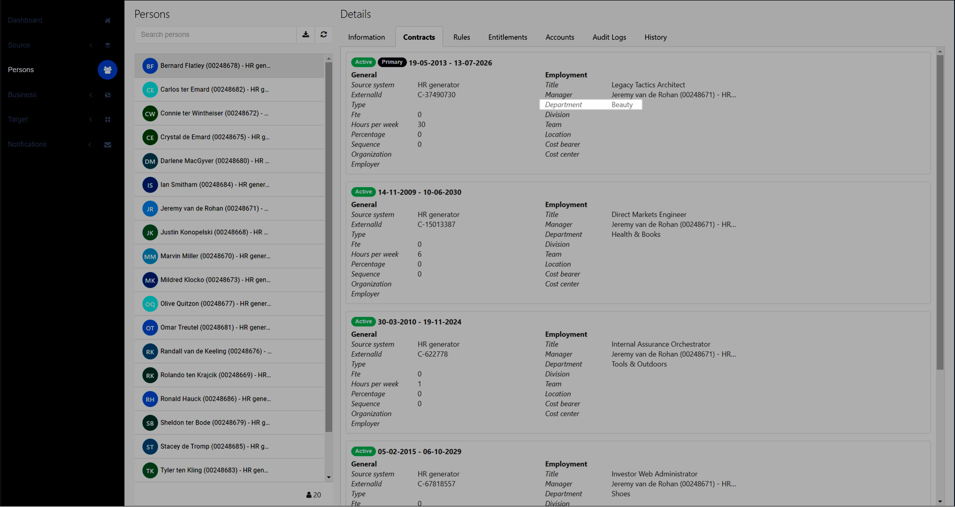This screenshot has height=507, width=955.
Task: Click the Active badge on 30-03-2010 contract
Action: point(363,322)
